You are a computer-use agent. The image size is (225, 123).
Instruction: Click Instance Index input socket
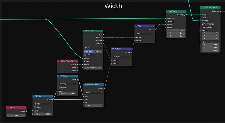tap(200, 27)
